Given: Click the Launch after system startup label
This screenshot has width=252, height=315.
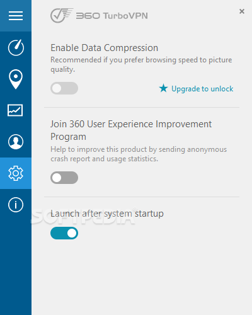Looking at the screenshot, I should click(x=107, y=214).
